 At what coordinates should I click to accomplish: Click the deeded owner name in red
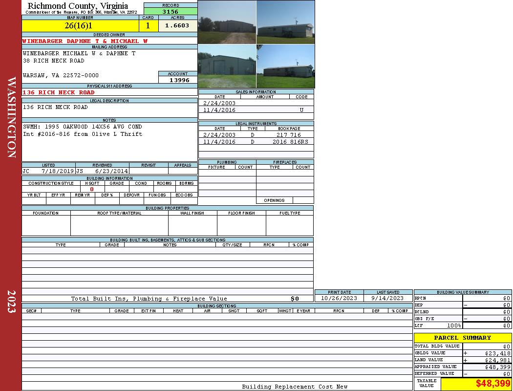click(85, 41)
